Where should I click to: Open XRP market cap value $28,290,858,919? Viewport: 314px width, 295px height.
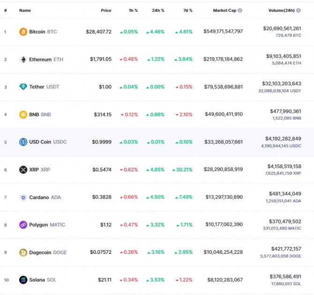point(223,170)
